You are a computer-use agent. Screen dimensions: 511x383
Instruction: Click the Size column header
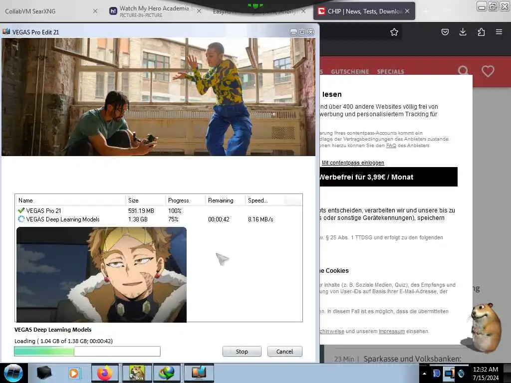[145, 200]
